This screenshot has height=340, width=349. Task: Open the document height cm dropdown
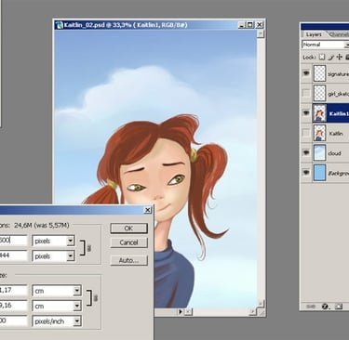77,306
